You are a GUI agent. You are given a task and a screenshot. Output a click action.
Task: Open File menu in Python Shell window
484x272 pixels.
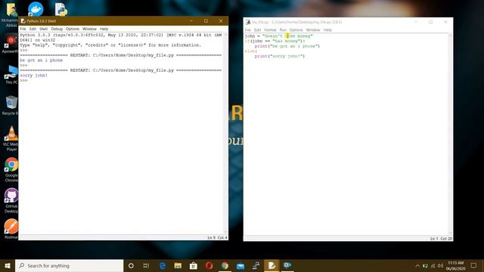[x=23, y=29]
